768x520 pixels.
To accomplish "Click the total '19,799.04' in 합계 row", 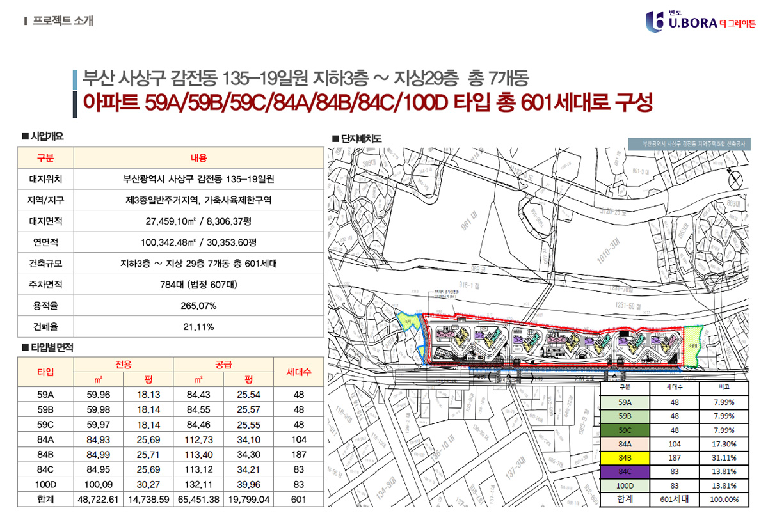I will tap(248, 500).
